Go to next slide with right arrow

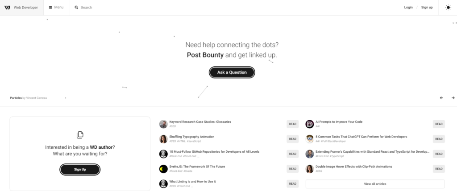[453, 98]
